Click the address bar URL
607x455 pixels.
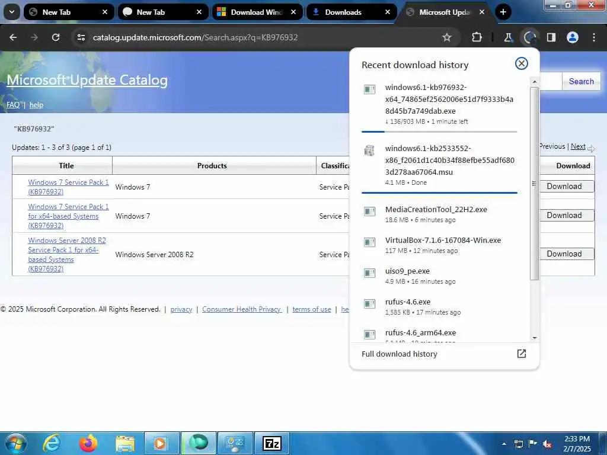195,37
